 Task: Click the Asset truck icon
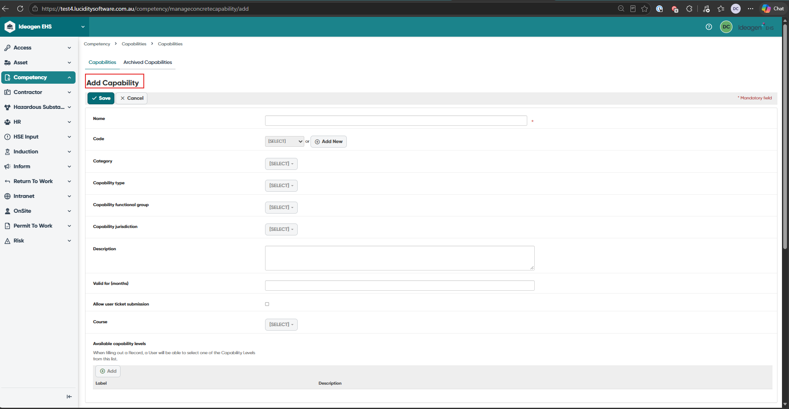(x=7, y=63)
